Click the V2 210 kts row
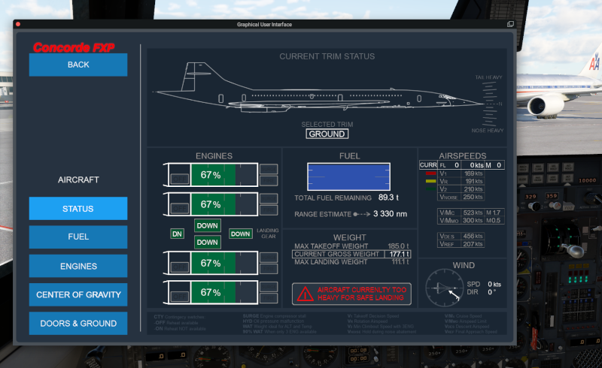The height and width of the screenshot is (368, 602). [x=461, y=189]
